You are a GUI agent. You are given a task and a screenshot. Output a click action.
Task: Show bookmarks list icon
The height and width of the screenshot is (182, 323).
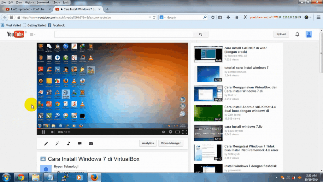click(x=220, y=17)
